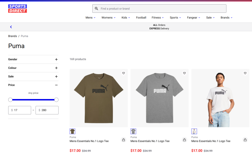252x156 pixels.
Task: Open the Mens dropdown menu
Action: coord(90,18)
